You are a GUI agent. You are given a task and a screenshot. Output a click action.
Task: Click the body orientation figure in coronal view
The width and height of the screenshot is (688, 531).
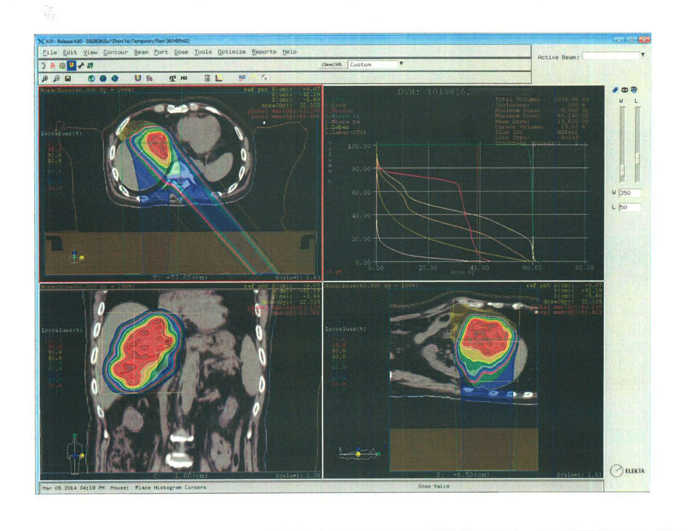[75, 454]
